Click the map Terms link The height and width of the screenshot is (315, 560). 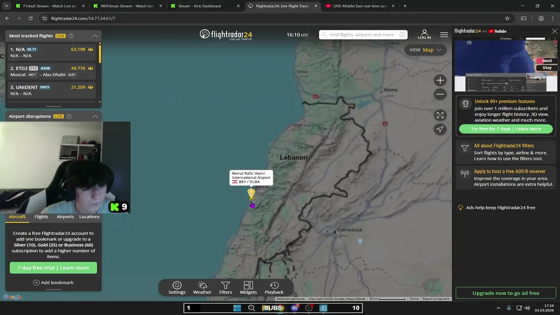(x=414, y=299)
